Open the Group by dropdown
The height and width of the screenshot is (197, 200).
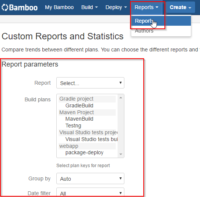[90, 178]
